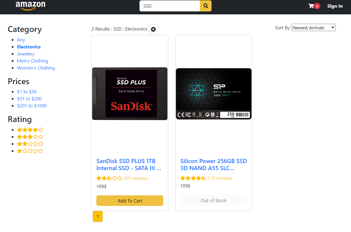This screenshot has height=232, width=351.
Task: Select the Men's Clothing category
Action: tap(33, 61)
